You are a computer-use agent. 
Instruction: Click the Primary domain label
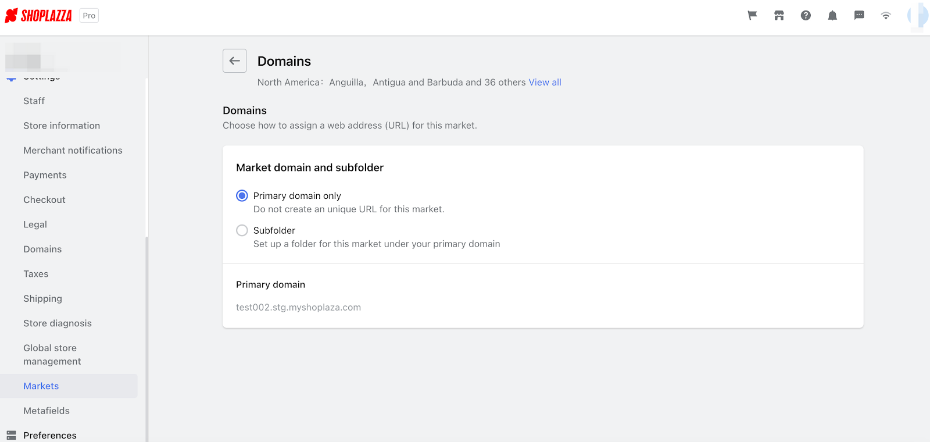[x=270, y=284]
